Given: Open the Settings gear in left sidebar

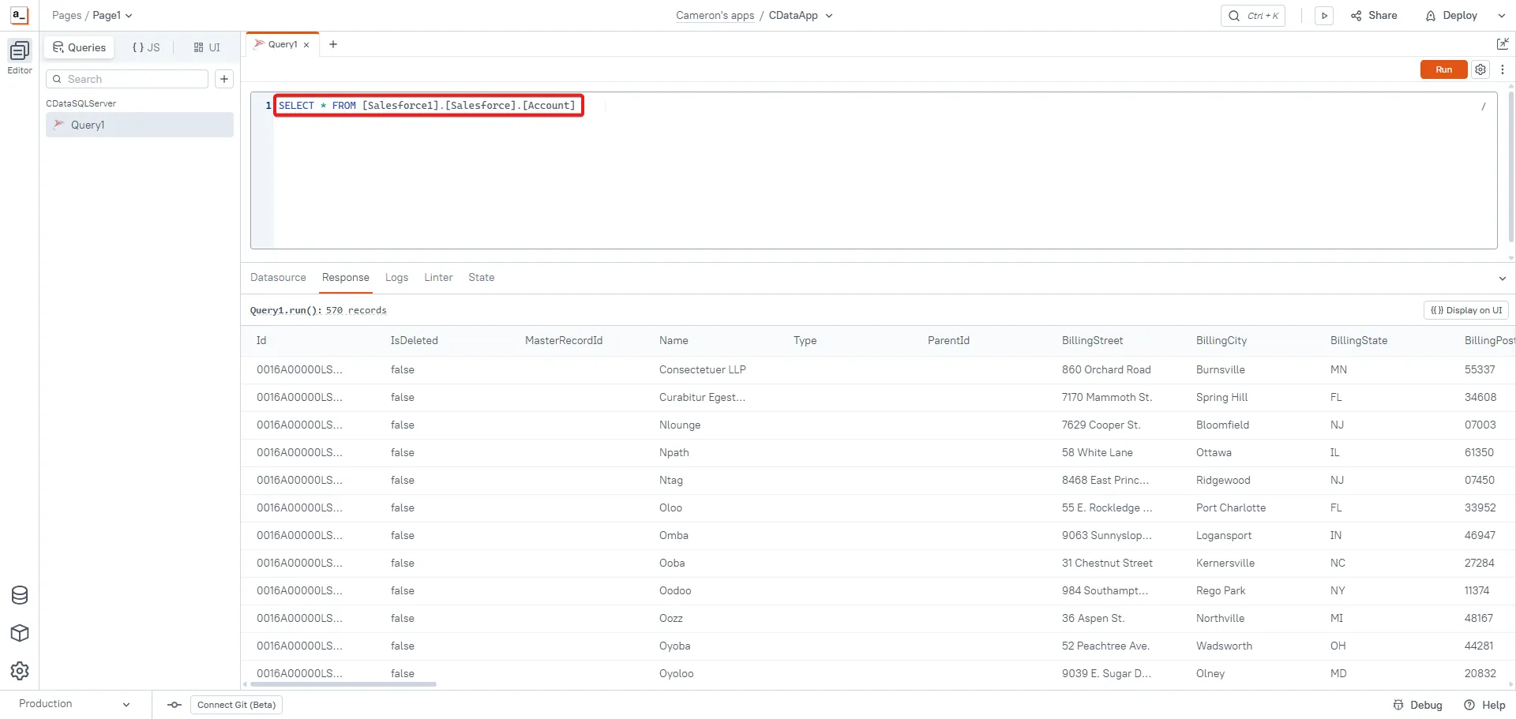Looking at the screenshot, I should pyautogui.click(x=20, y=671).
